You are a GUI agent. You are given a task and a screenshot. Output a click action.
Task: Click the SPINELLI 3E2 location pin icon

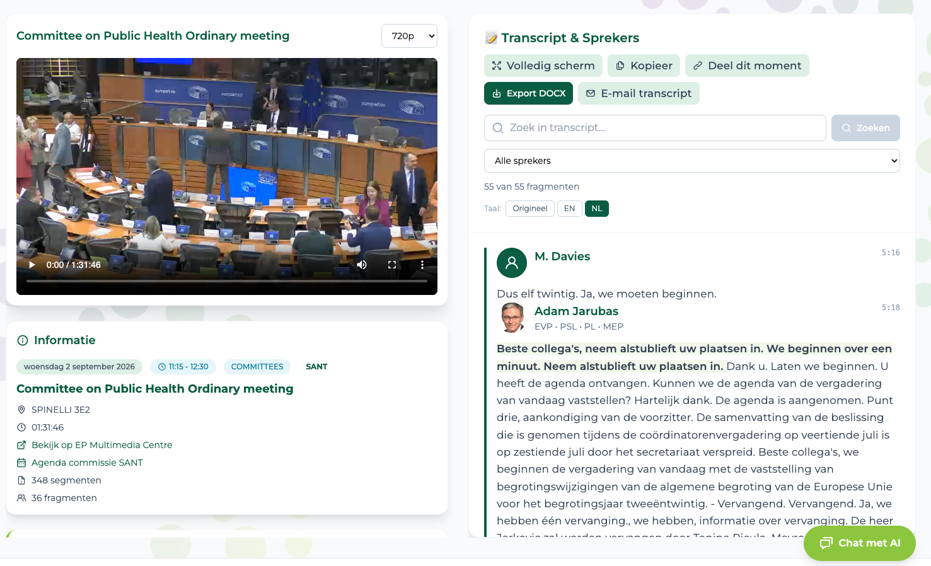(21, 410)
